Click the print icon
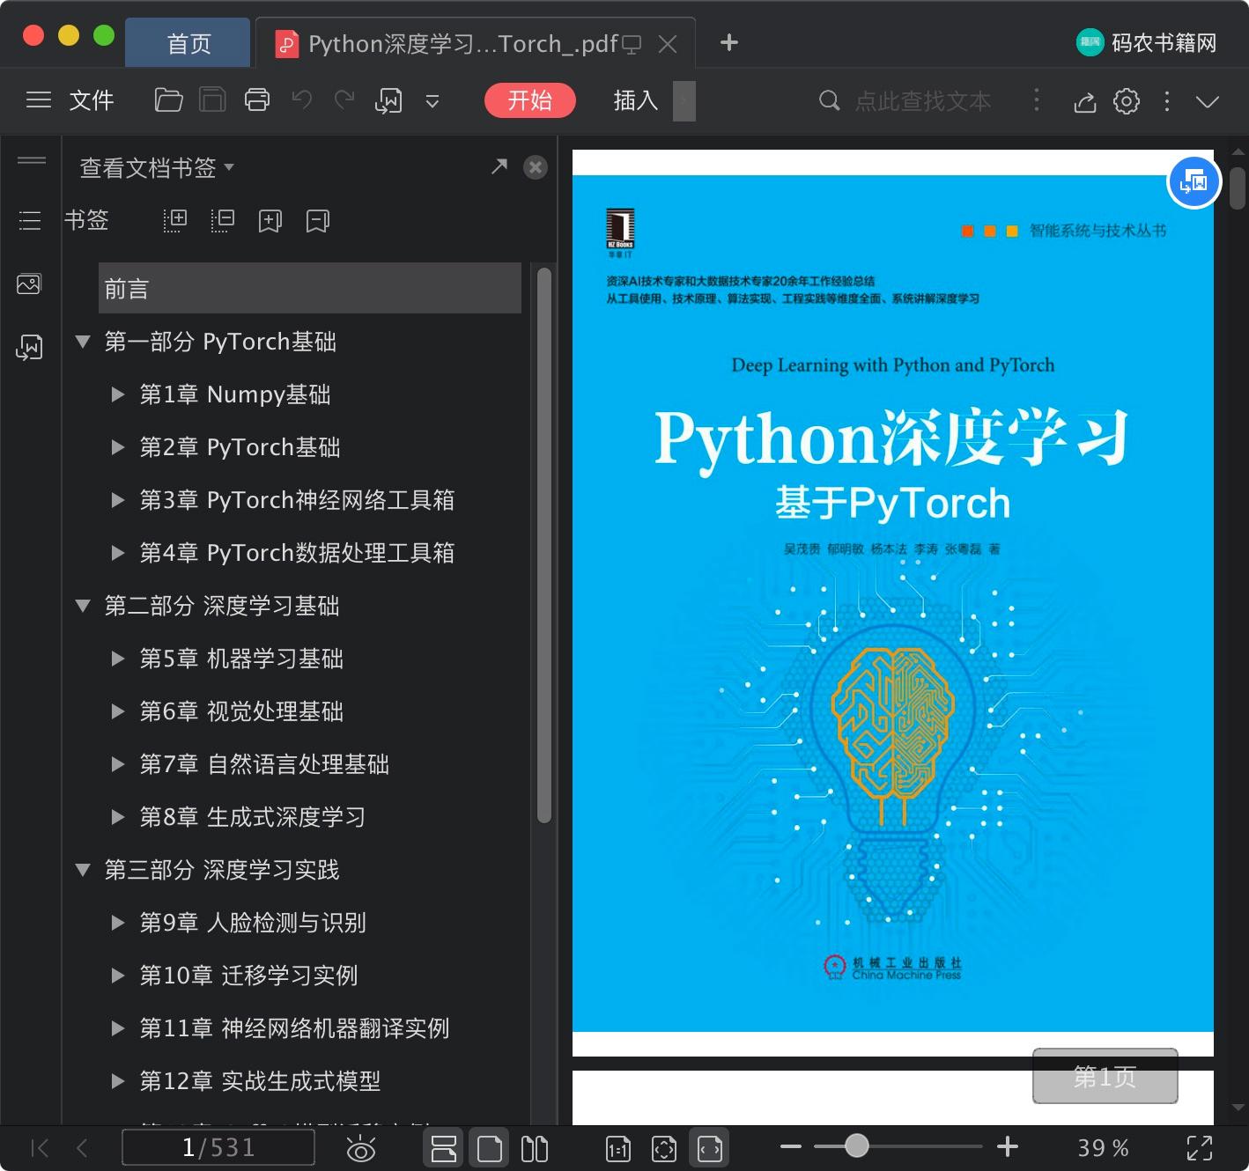 257,100
